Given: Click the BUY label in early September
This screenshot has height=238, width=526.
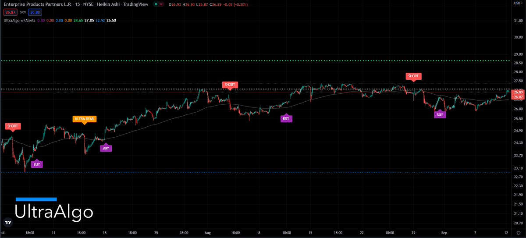Looking at the screenshot, I should coord(440,115).
